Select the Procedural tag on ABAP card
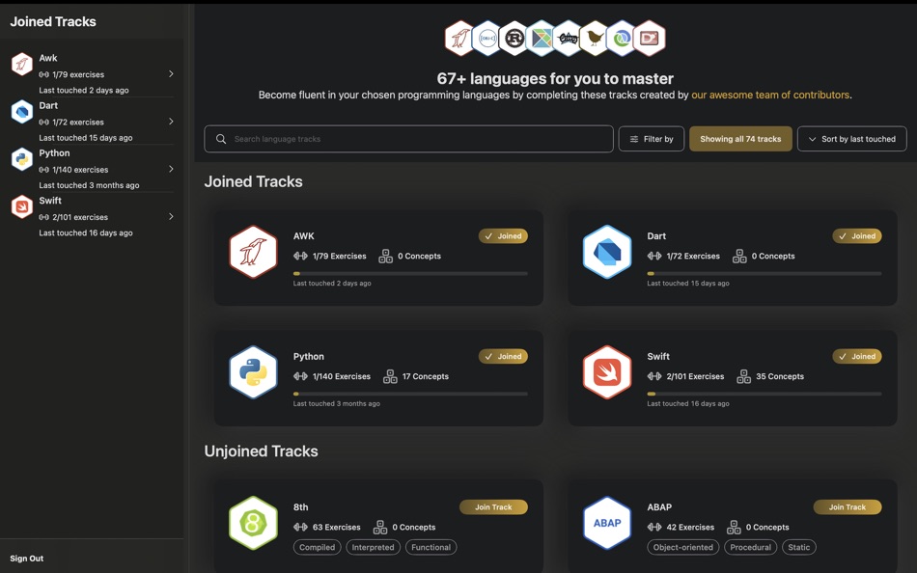This screenshot has height=573, width=917. click(750, 547)
